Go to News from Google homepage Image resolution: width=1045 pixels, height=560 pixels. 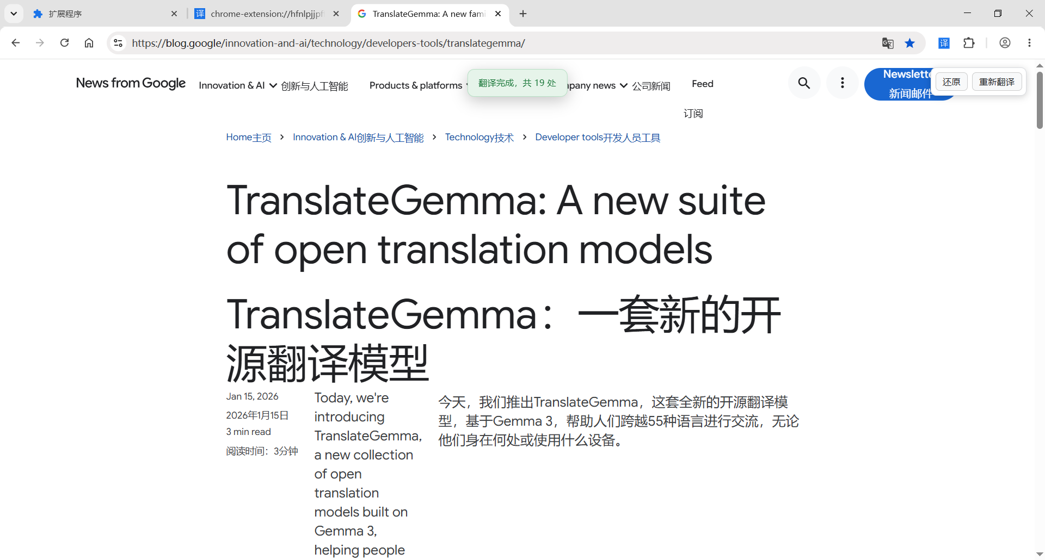[x=131, y=83]
